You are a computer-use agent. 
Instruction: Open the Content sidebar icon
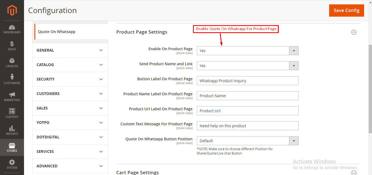coord(12,114)
